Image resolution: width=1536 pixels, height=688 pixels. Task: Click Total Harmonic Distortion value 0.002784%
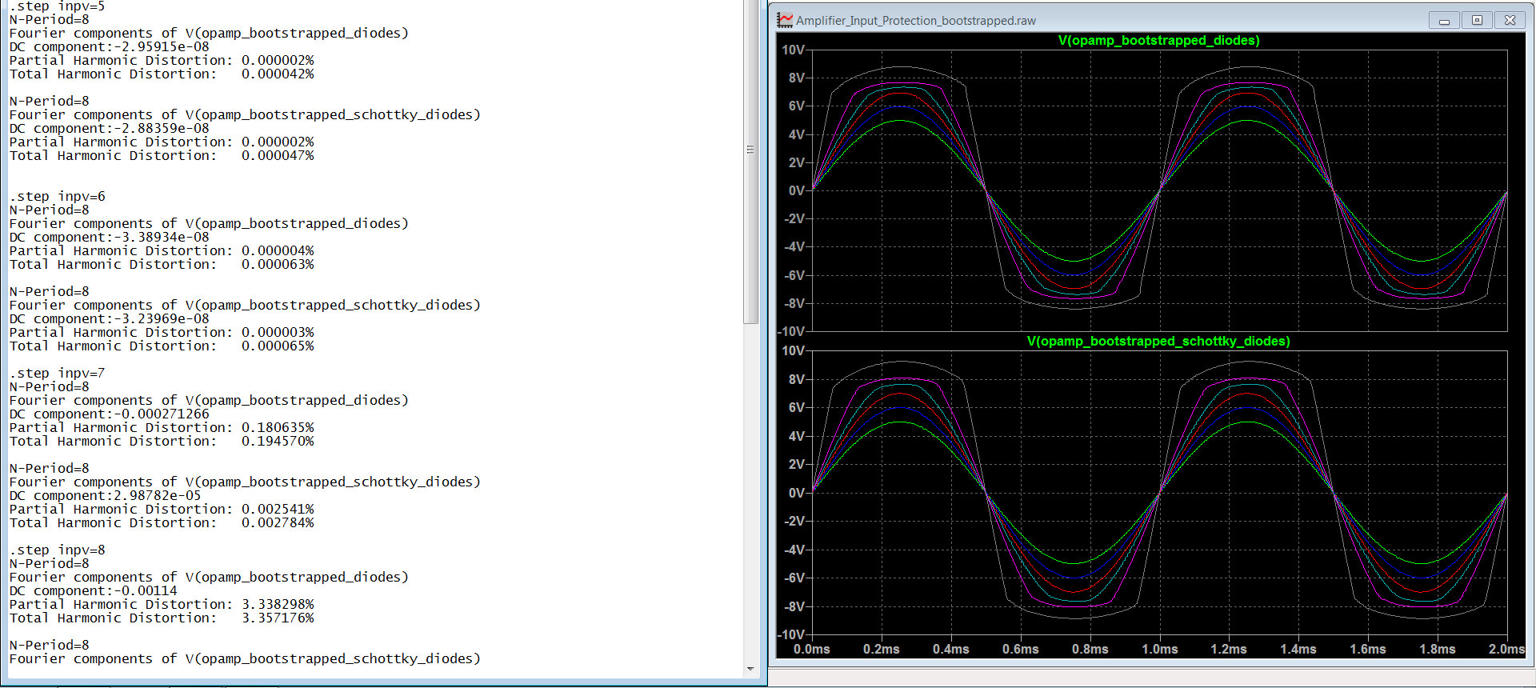click(x=278, y=522)
